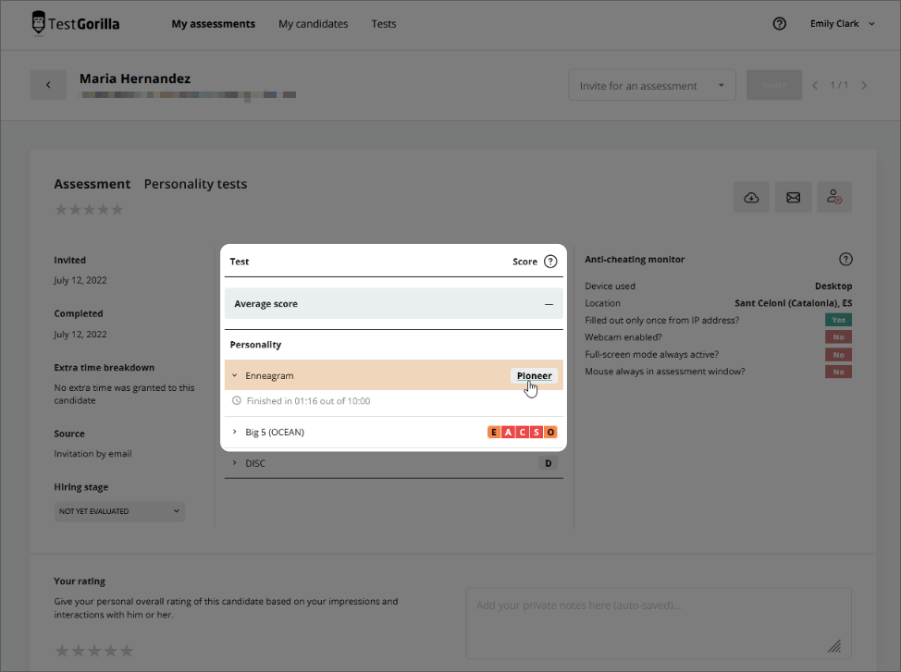Expand the DISC test row
Image resolution: width=901 pixels, height=672 pixels.
click(x=234, y=463)
